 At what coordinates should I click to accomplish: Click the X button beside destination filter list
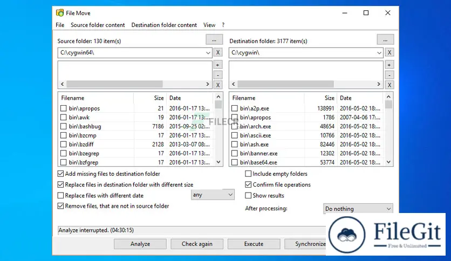coord(389,85)
